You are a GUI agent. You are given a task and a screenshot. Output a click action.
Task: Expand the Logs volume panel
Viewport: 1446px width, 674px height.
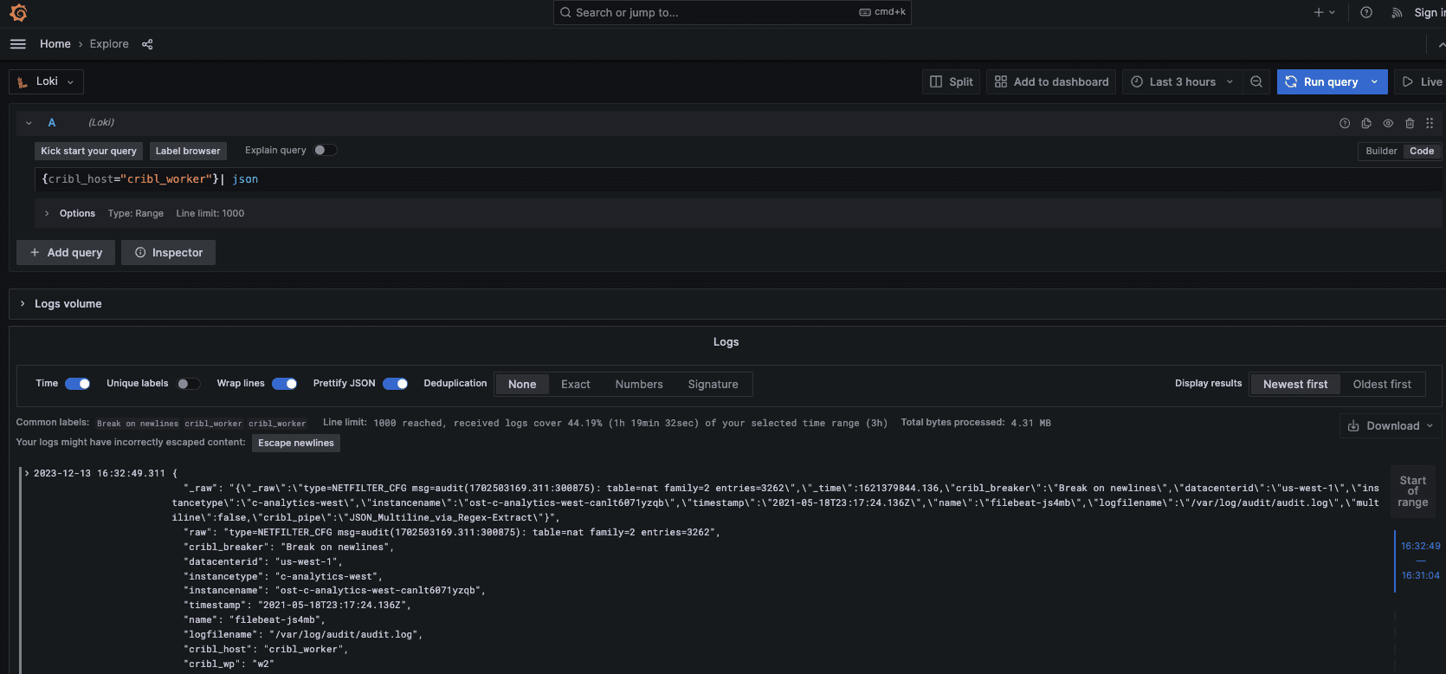tap(23, 304)
